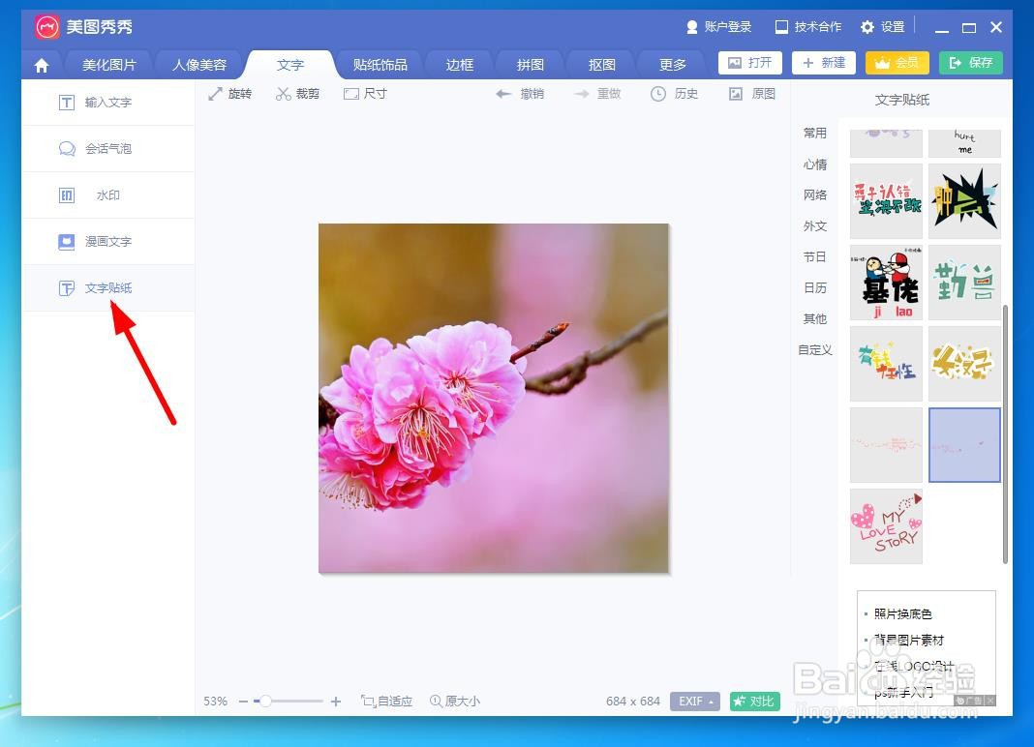Select the 文字 tab
The height and width of the screenshot is (747, 1034).
tap(290, 65)
